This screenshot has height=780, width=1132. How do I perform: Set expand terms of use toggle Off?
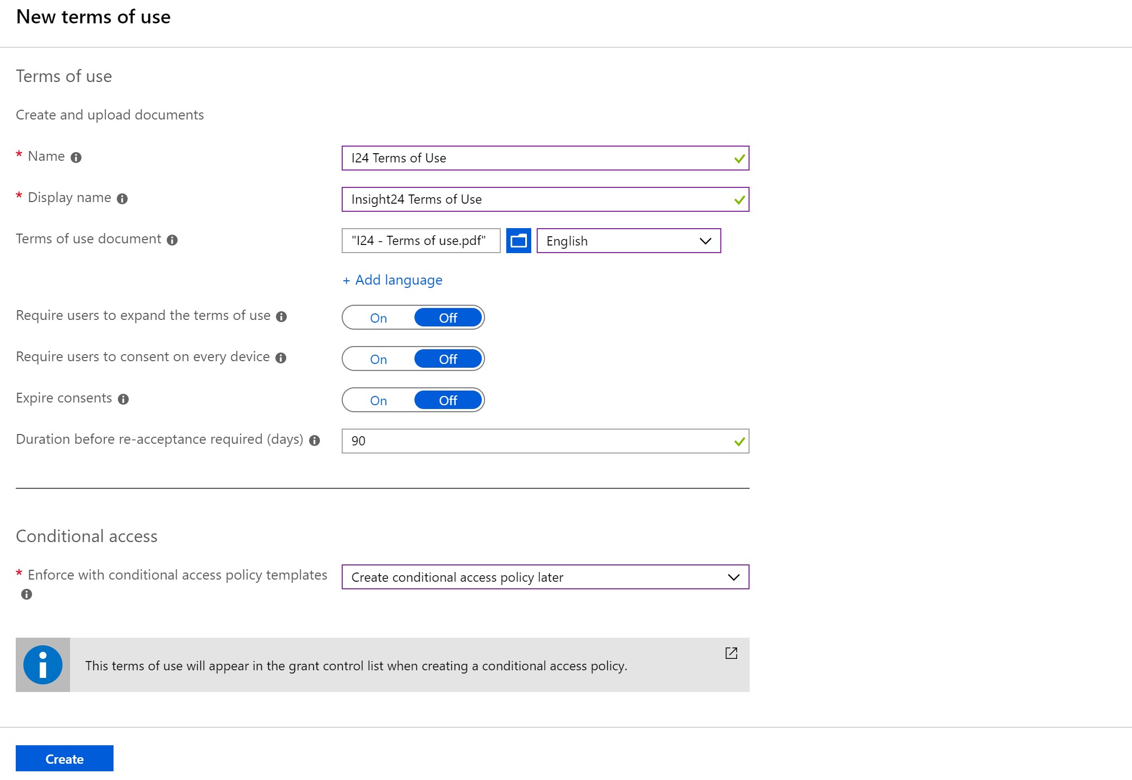pyautogui.click(x=448, y=318)
